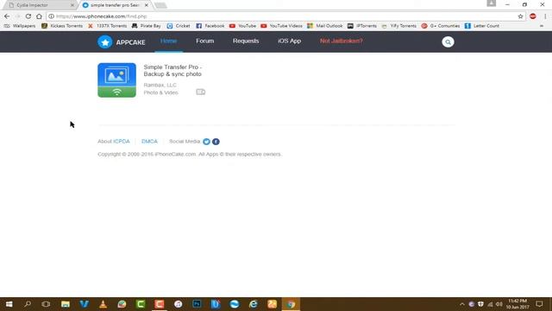
Task: Open File Explorer from the taskbar
Action: (66, 304)
